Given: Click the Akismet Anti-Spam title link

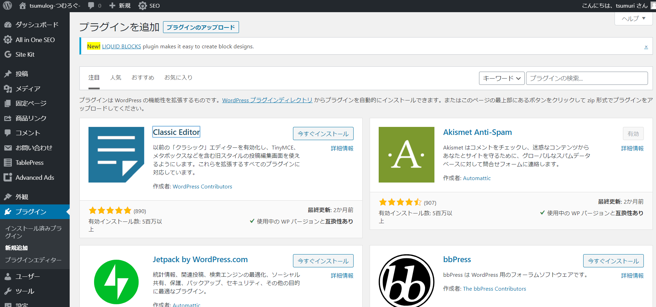Looking at the screenshot, I should (x=477, y=132).
